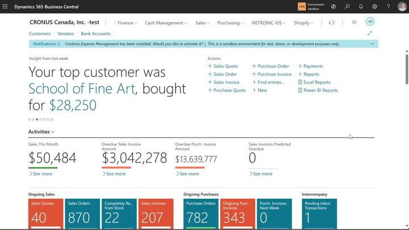
Task: Expand the Payments action group
Action: point(311,66)
